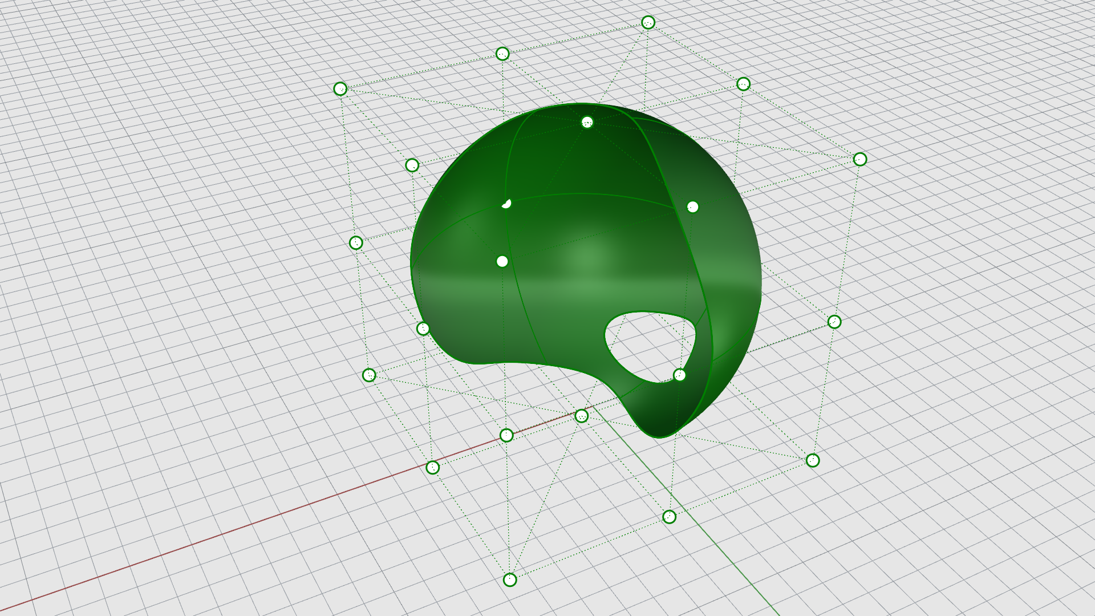The width and height of the screenshot is (1095, 616).
Task: Select control point touching surface's left edge
Action: [423, 329]
